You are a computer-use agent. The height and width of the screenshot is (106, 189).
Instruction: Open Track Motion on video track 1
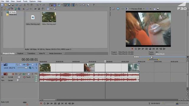[x=20, y=65]
